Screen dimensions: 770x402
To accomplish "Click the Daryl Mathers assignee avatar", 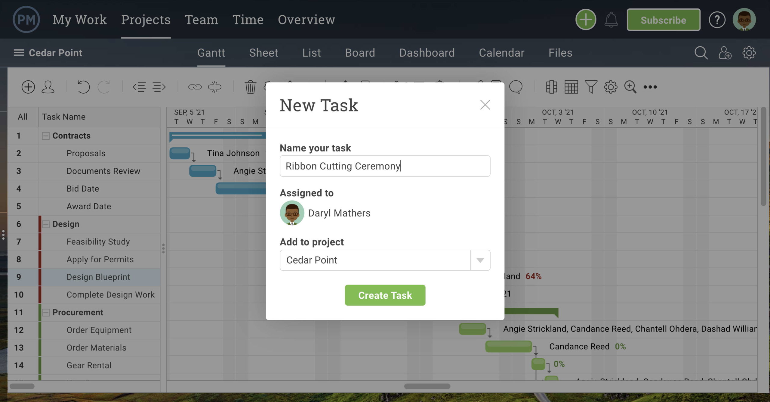I will tap(292, 213).
